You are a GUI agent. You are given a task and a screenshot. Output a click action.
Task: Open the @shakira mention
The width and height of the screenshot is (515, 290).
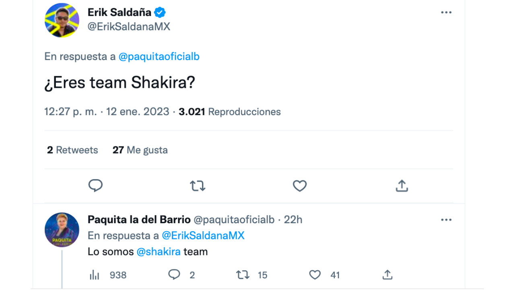click(x=159, y=252)
